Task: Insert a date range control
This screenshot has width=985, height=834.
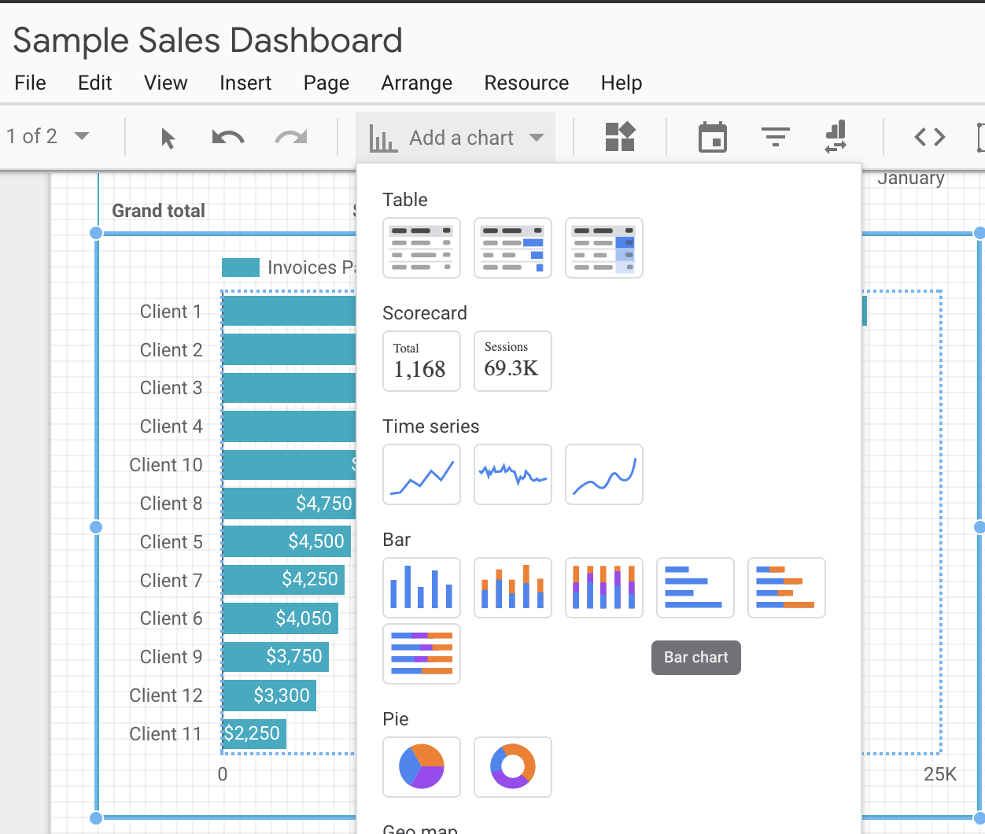Action: 712,137
